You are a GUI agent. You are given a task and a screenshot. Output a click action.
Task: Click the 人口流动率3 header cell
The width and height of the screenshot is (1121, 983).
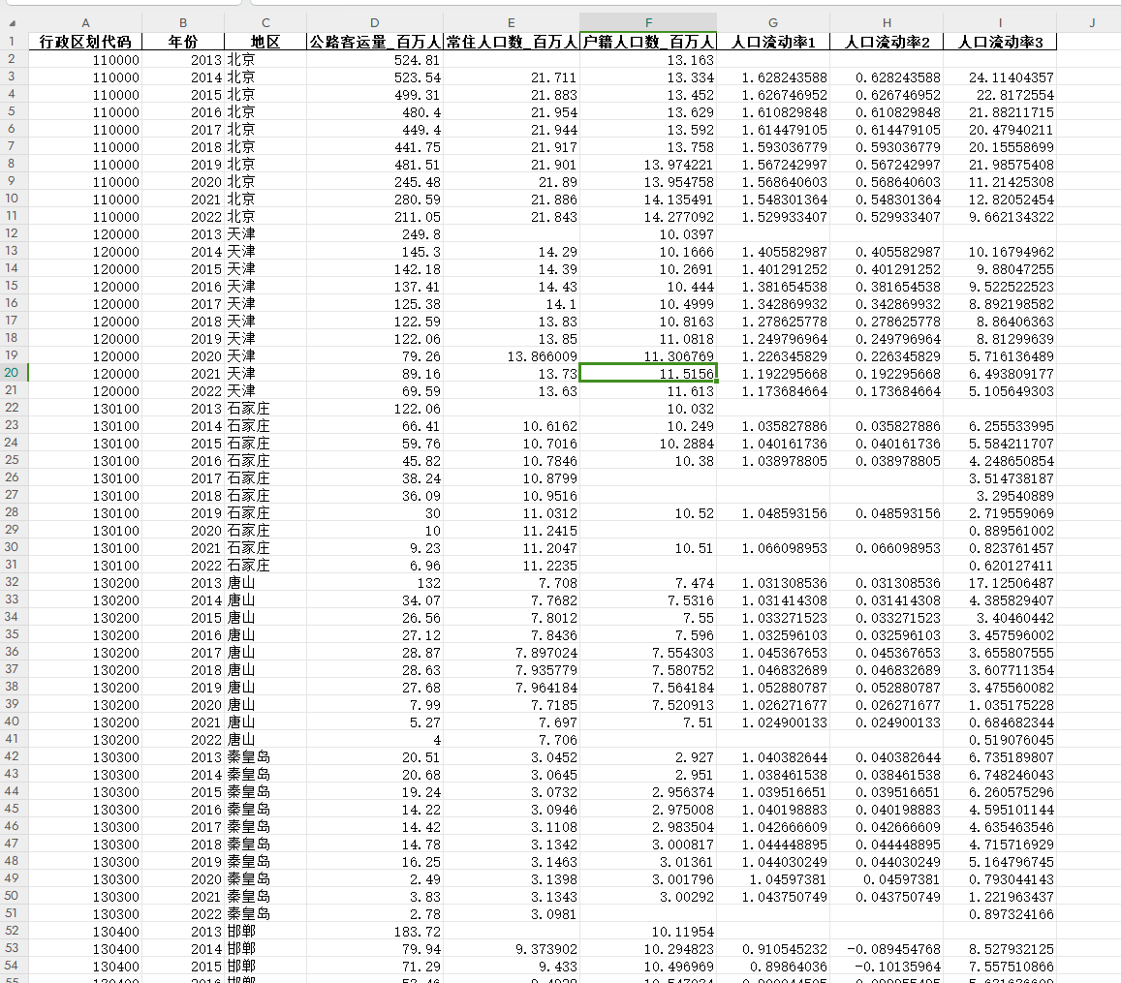point(1000,42)
